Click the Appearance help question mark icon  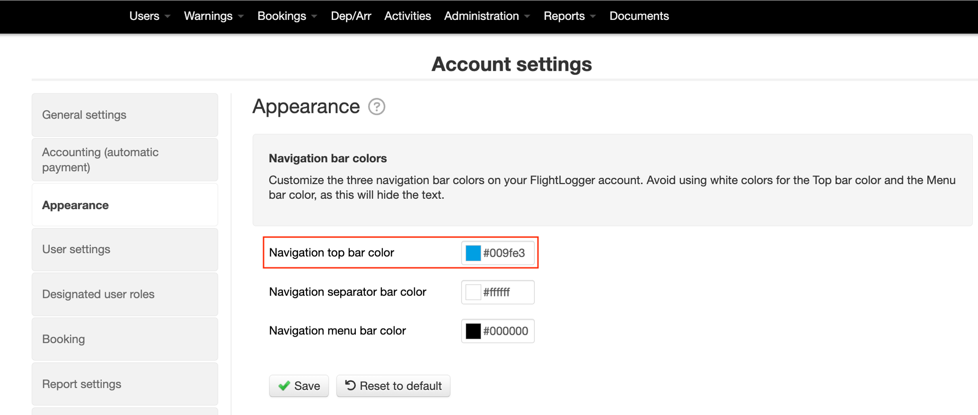(x=377, y=107)
